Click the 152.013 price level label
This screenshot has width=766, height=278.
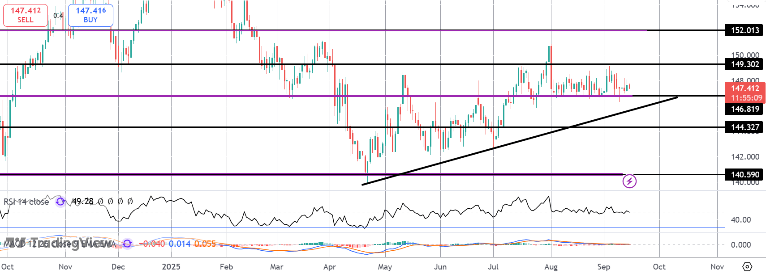[x=744, y=30]
